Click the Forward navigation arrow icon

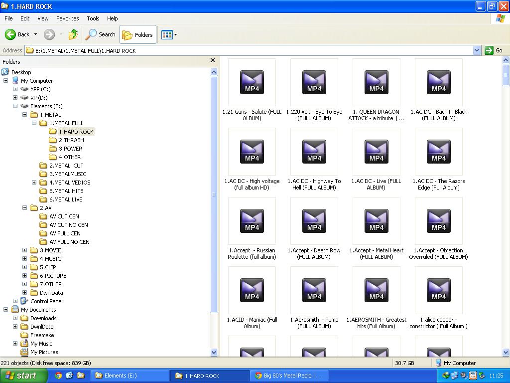pyautogui.click(x=49, y=34)
